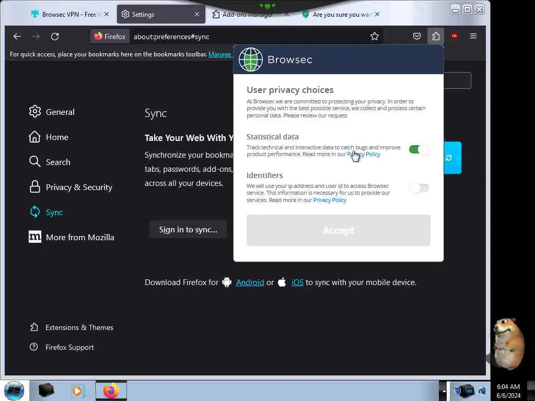Open the Android download link

(250, 282)
